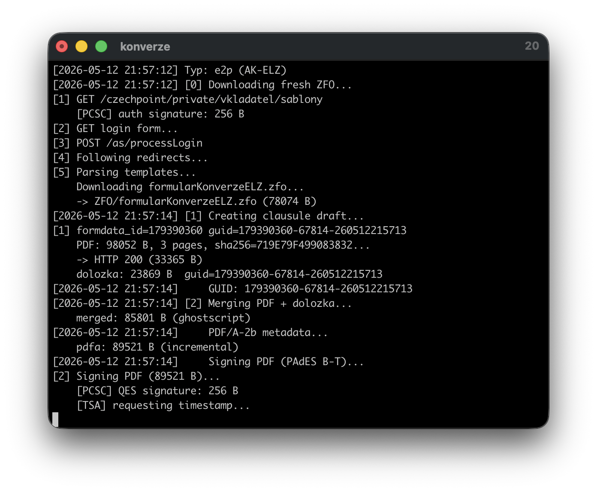Minimize the konverze window with yellow button
Image resolution: width=597 pixels, height=492 pixels.
81,46
